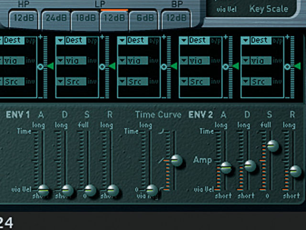Click the Time Curve label
This screenshot has height=230, width=306.
(x=158, y=115)
